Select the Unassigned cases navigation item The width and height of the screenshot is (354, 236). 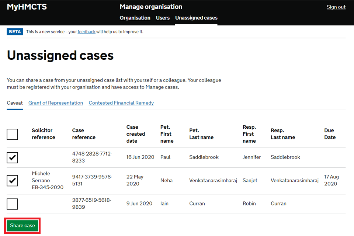pos(196,18)
